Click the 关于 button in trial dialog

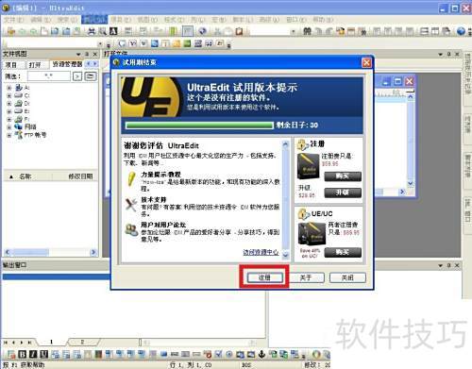(305, 277)
